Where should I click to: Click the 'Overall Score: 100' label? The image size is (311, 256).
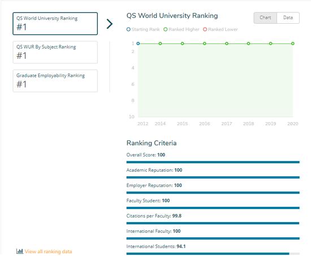tap(145, 155)
